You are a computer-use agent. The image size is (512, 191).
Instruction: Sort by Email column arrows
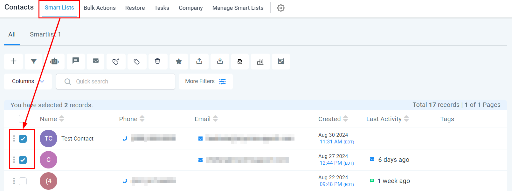(x=215, y=119)
